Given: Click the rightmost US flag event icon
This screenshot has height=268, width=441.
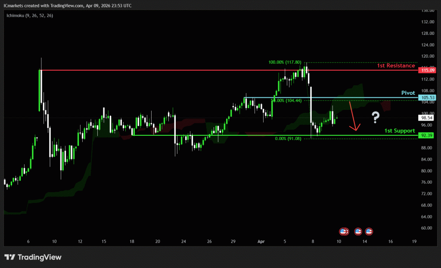Looking at the screenshot, I should pyautogui.click(x=369, y=231).
